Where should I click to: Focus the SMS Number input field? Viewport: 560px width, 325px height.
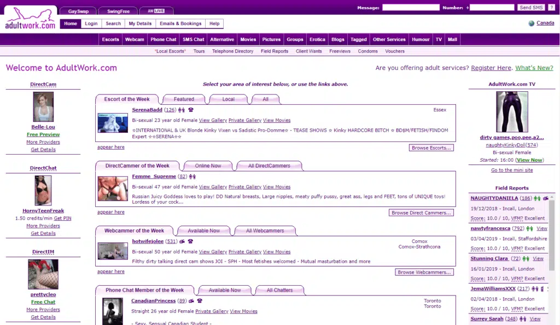[492, 8]
